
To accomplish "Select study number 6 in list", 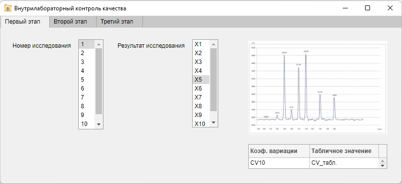I will pos(87,89).
